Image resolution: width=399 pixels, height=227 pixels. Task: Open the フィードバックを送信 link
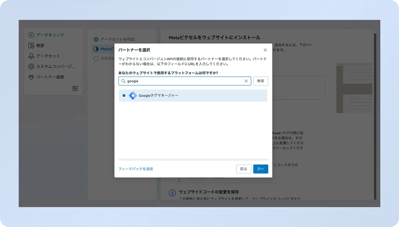136,169
